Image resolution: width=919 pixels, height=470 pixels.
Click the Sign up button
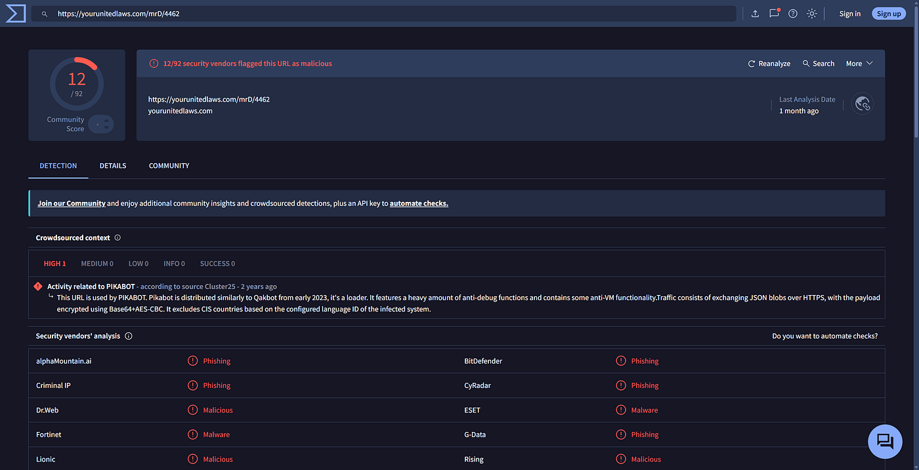click(x=889, y=14)
